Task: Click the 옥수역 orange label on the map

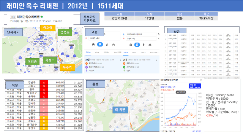Action: click(67, 67)
